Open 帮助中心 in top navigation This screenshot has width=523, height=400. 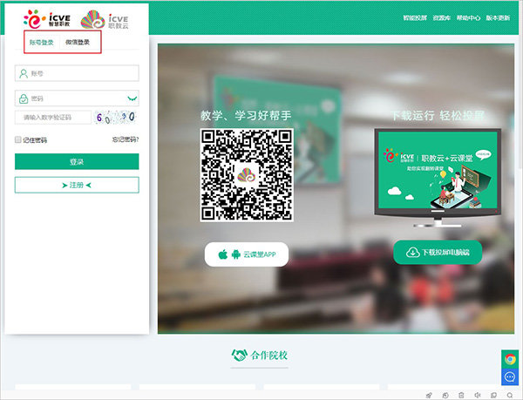468,18
